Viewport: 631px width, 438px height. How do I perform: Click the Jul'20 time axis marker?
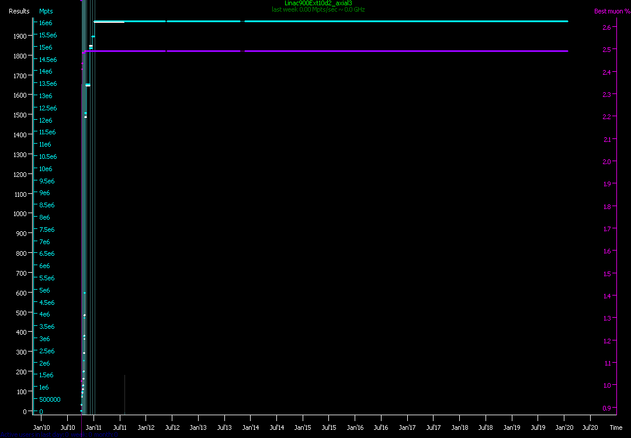pos(590,427)
